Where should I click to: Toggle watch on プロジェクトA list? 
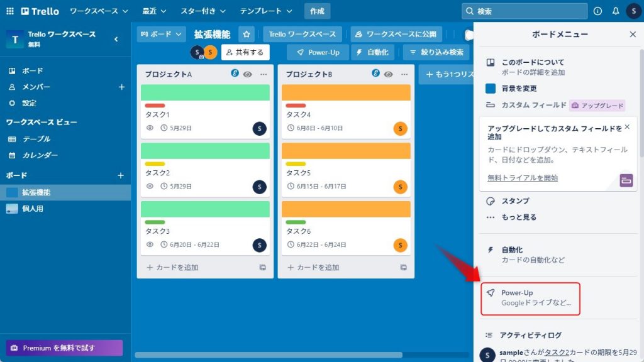point(247,74)
